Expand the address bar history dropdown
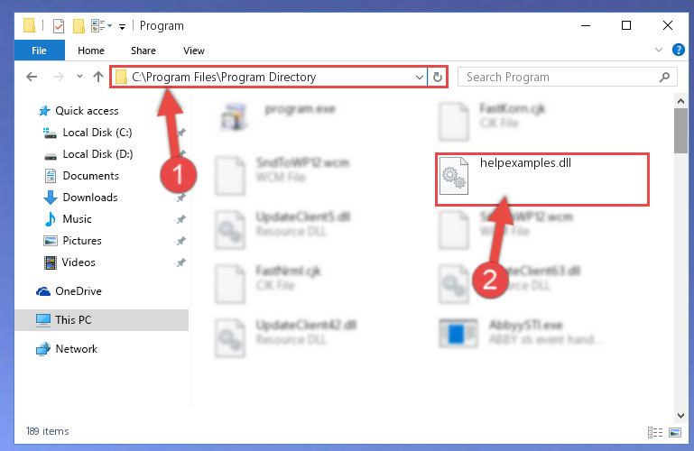Screen dimensions: 694x451 point(419,78)
